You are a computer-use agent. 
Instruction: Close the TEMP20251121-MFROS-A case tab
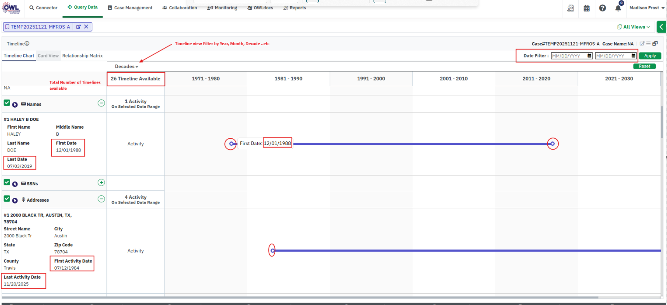86,27
